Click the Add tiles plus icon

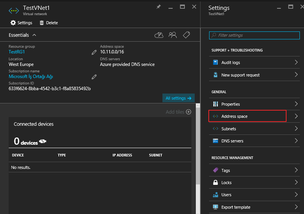click(x=189, y=112)
